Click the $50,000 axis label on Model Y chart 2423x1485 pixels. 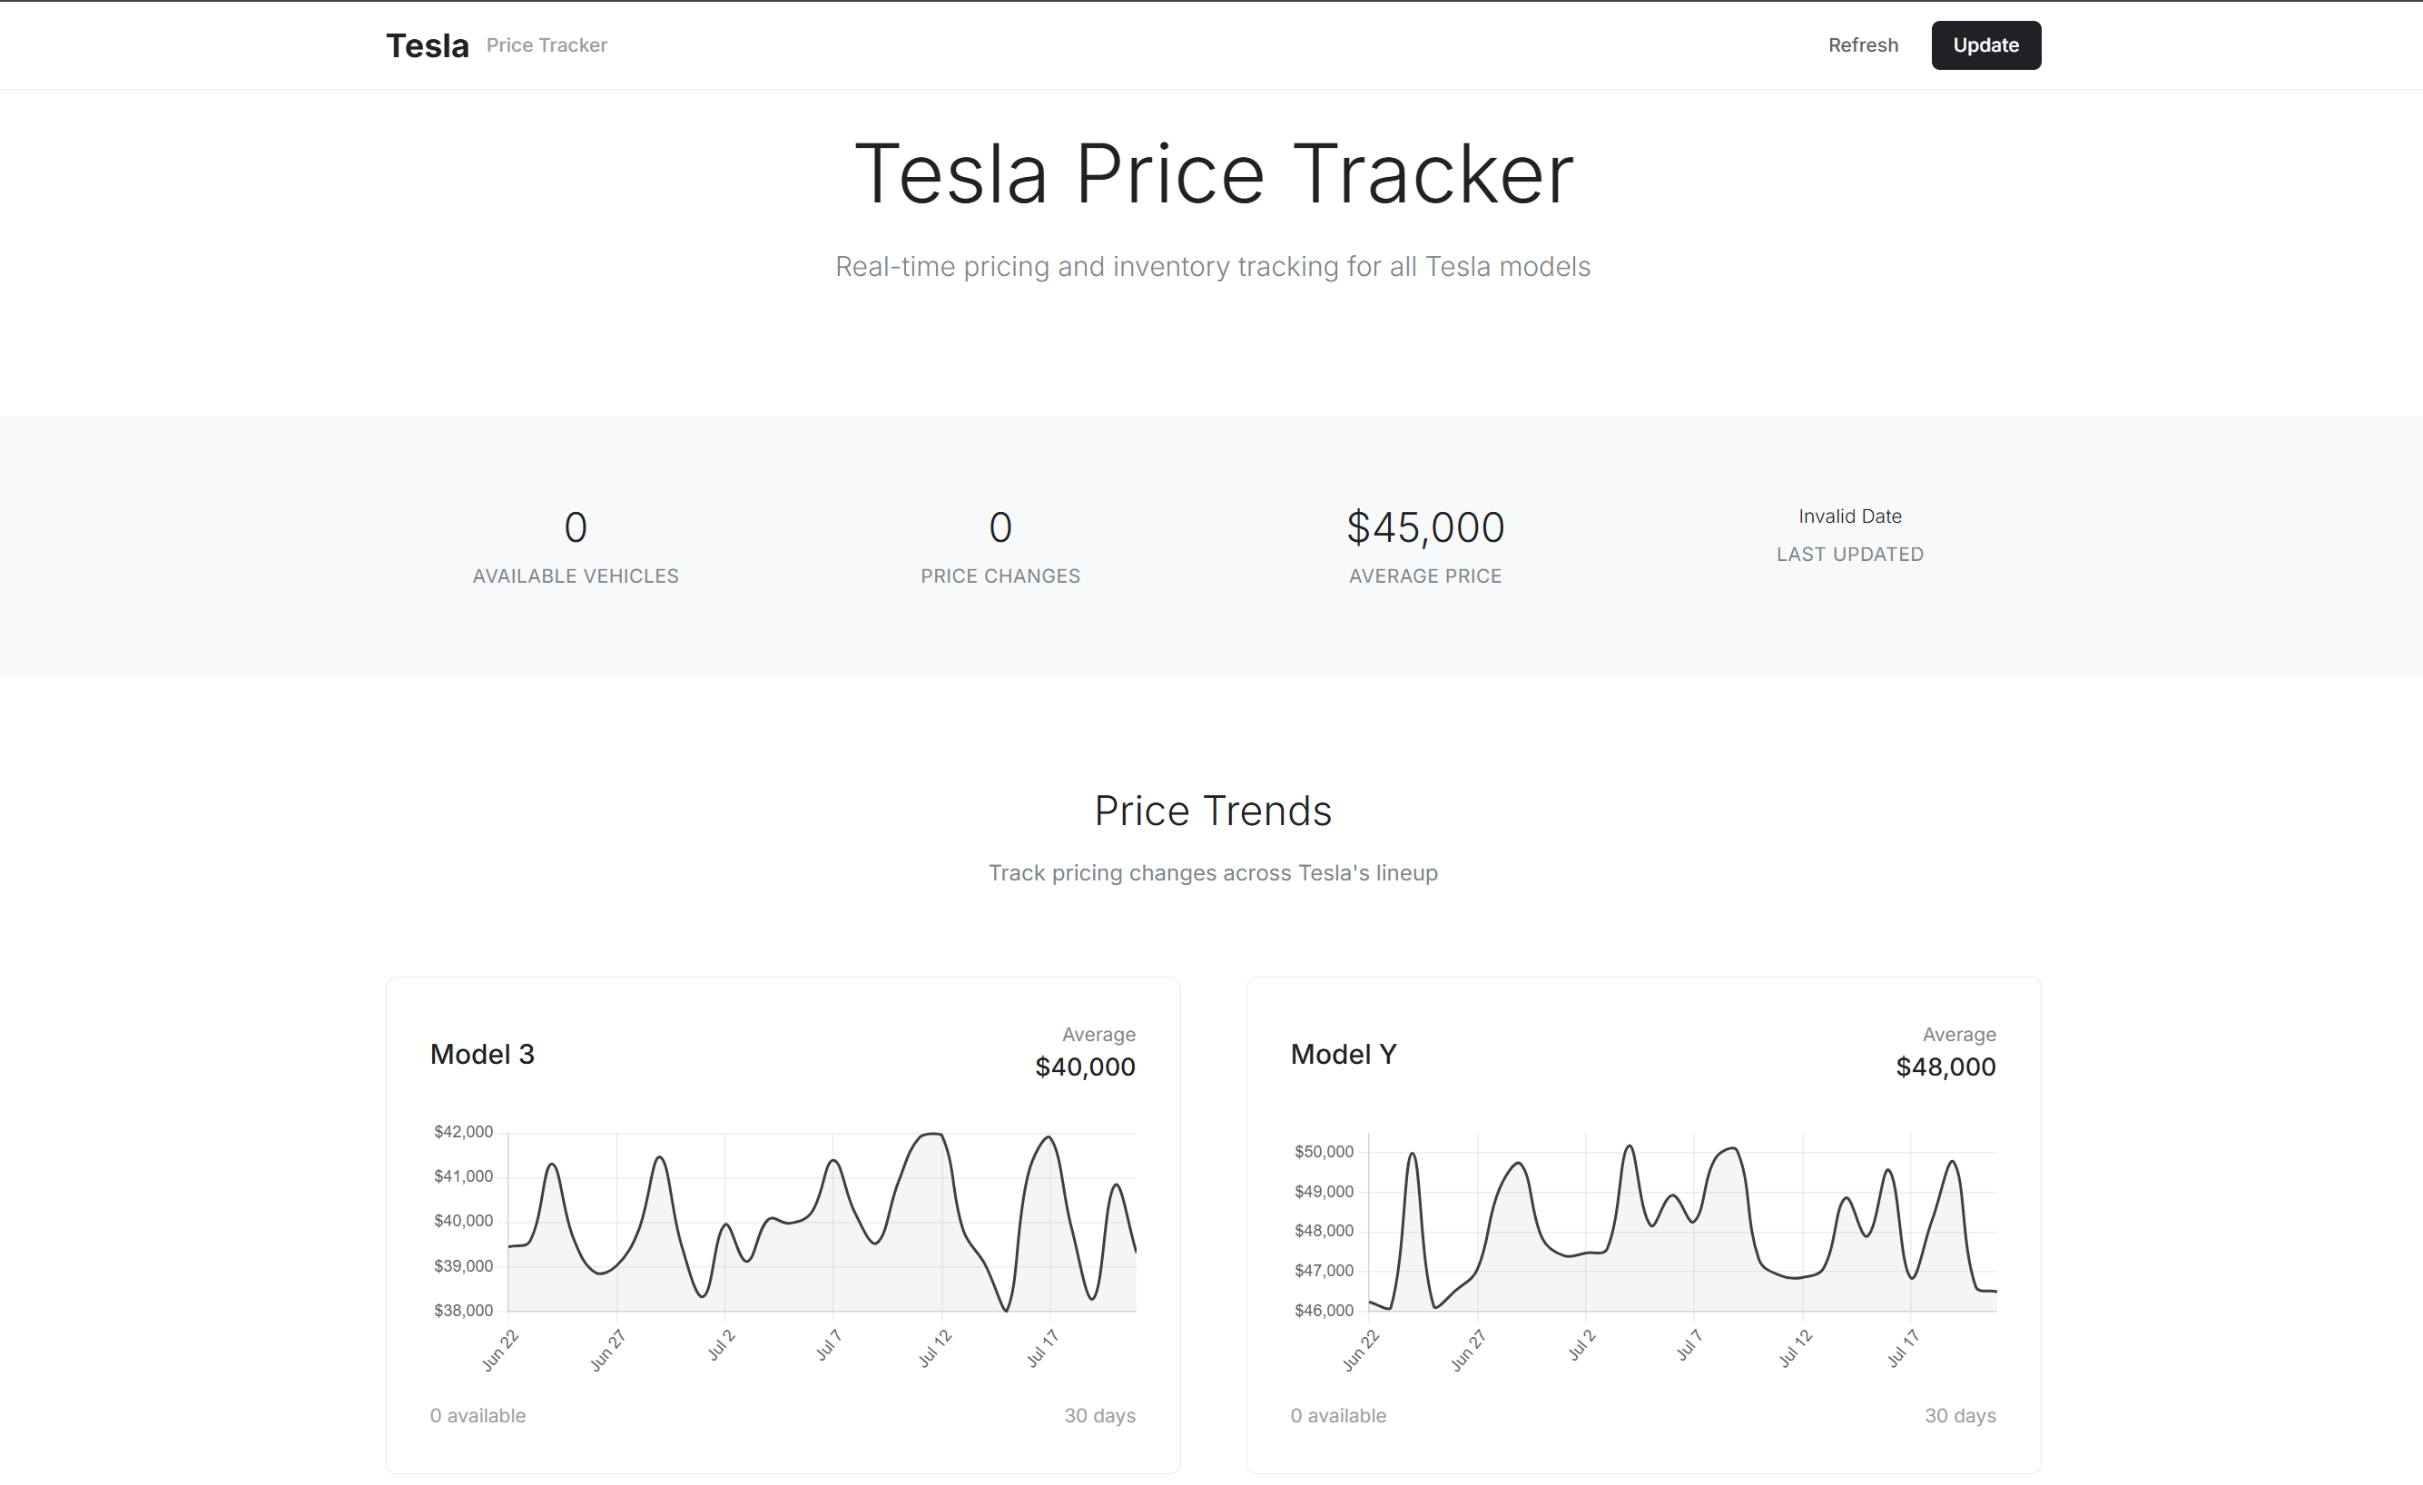(x=1324, y=1152)
